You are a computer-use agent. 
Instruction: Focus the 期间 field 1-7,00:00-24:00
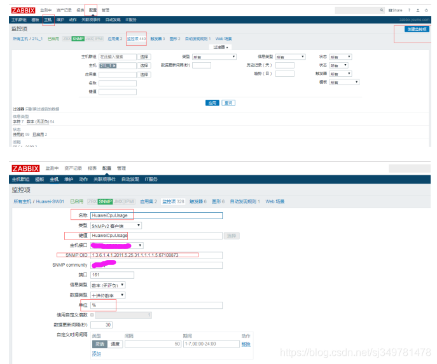tap(211, 344)
